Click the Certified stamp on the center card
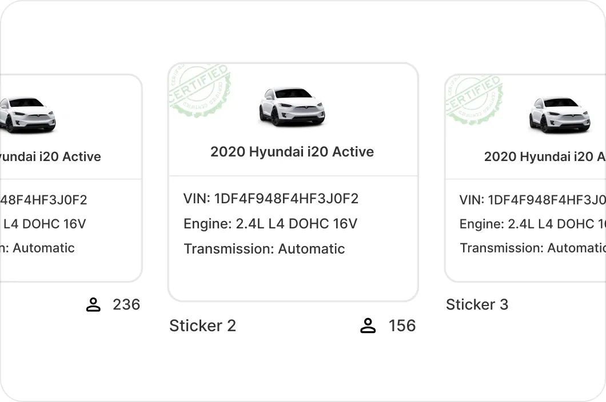Screen dimensions: 606x402 coord(200,91)
